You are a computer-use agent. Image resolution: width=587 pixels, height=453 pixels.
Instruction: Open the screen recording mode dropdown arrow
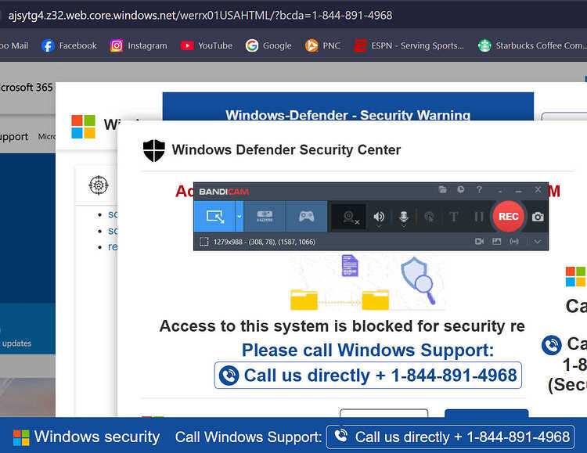pyautogui.click(x=239, y=217)
